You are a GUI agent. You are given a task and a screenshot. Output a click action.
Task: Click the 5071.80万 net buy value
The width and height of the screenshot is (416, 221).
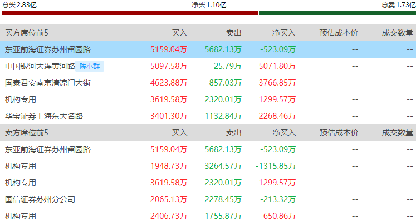coord(277,66)
